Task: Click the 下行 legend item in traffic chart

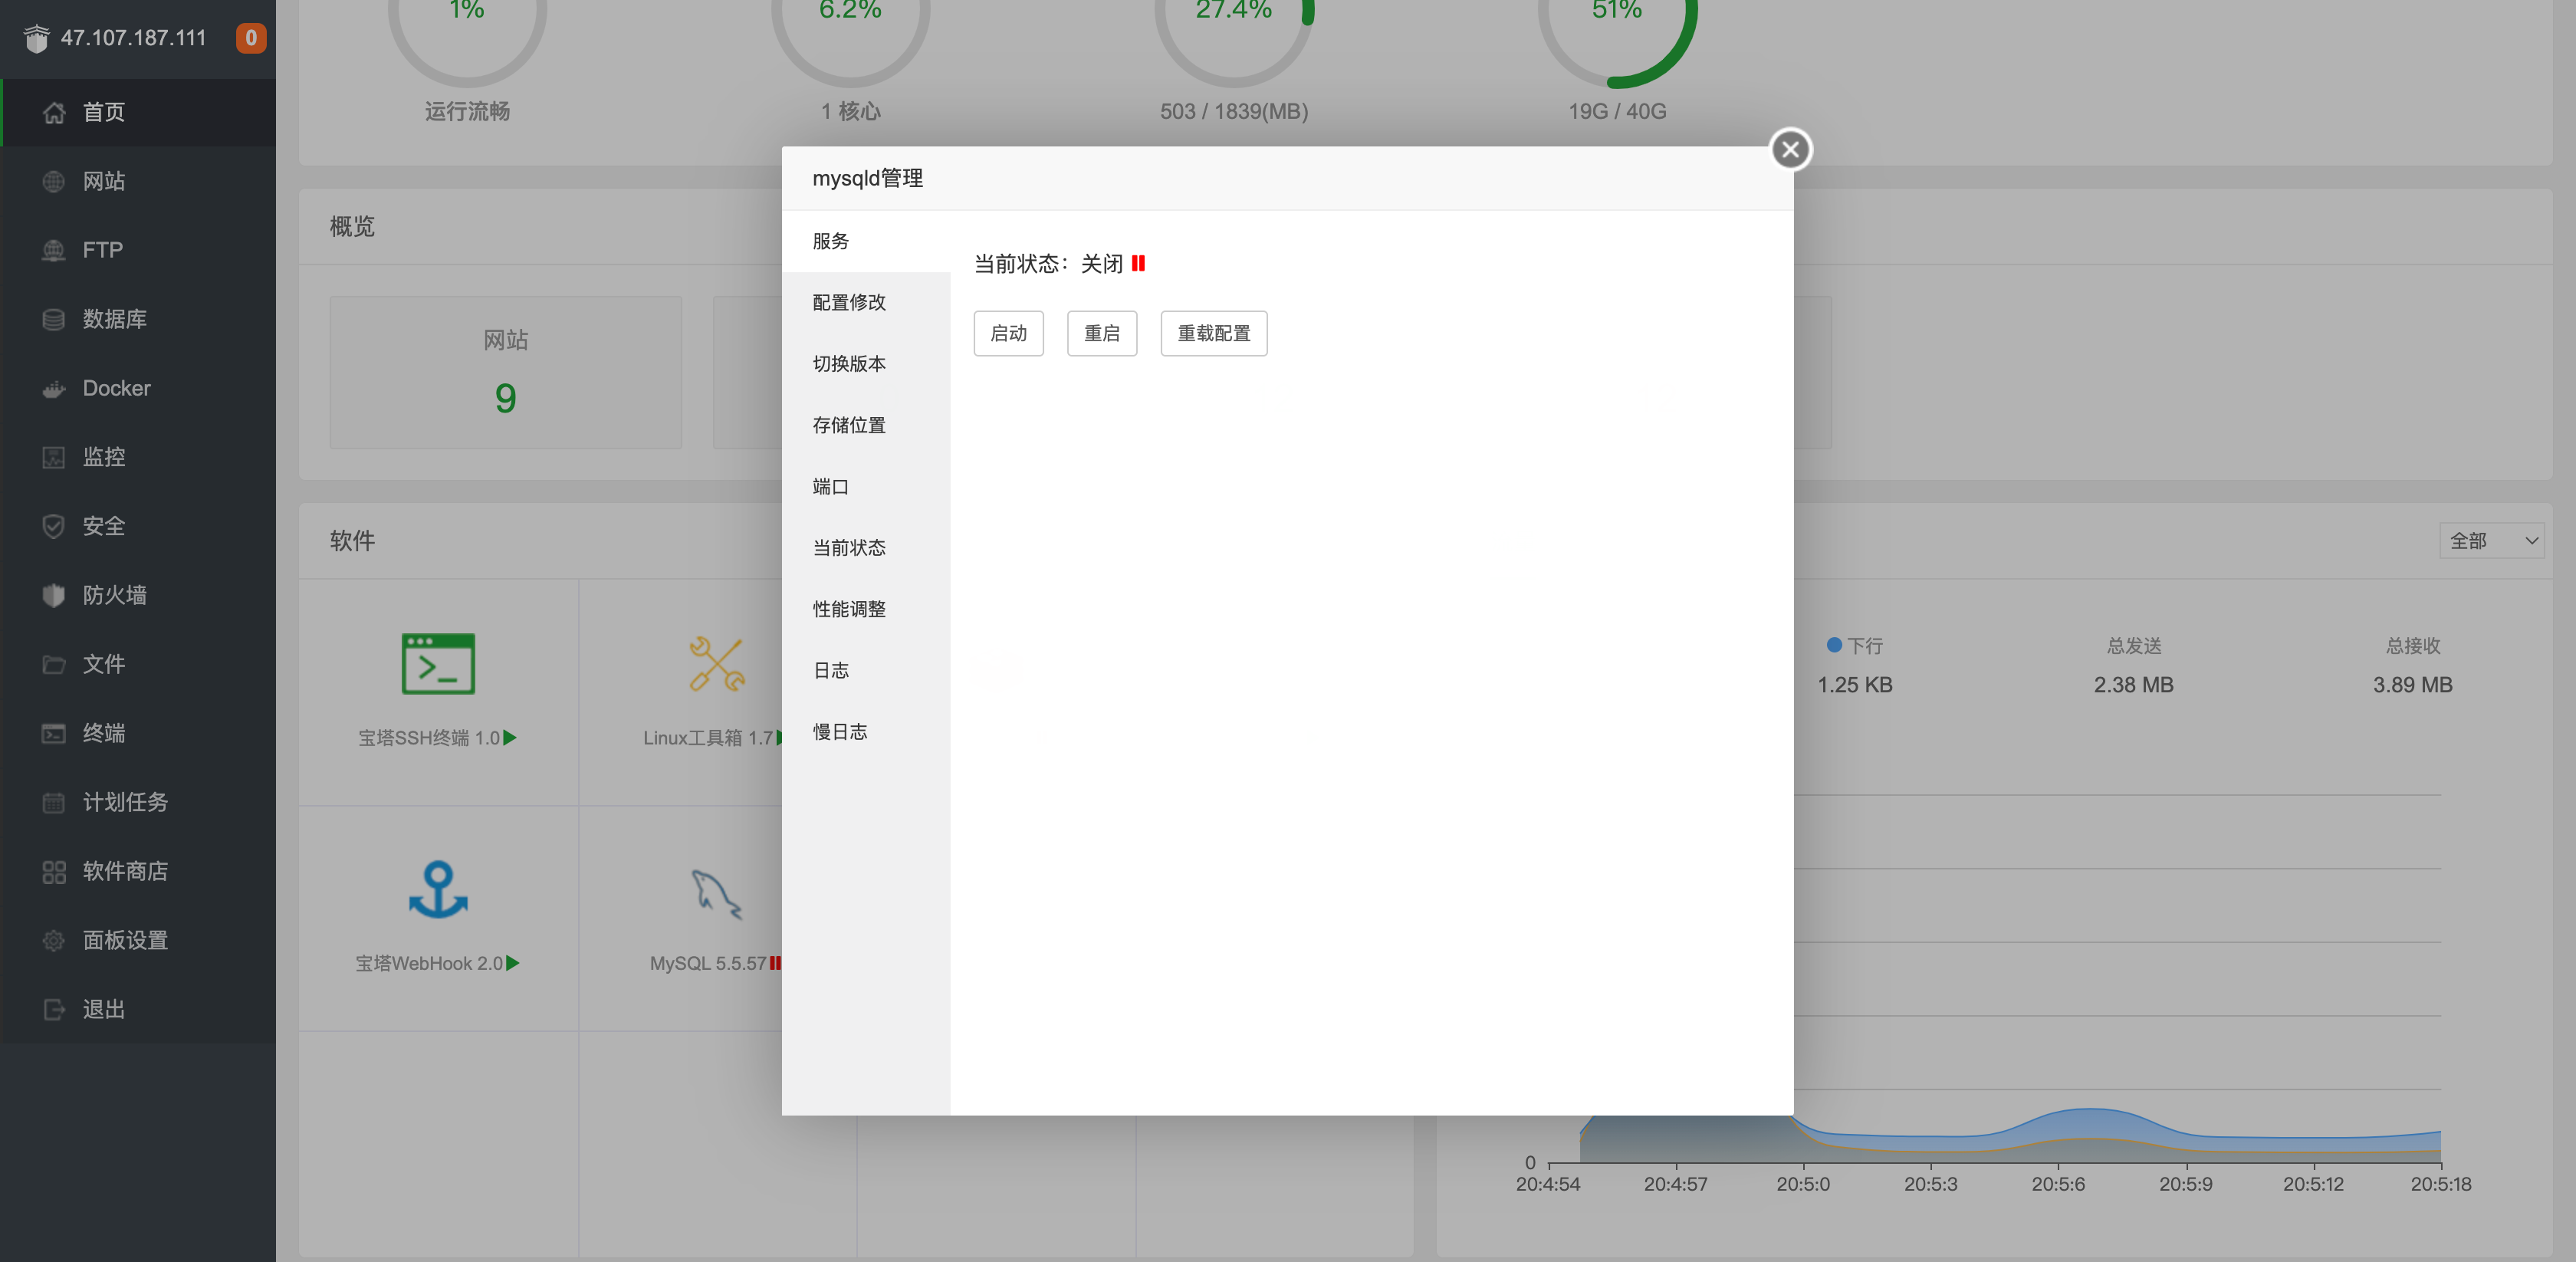Action: [x=1854, y=646]
